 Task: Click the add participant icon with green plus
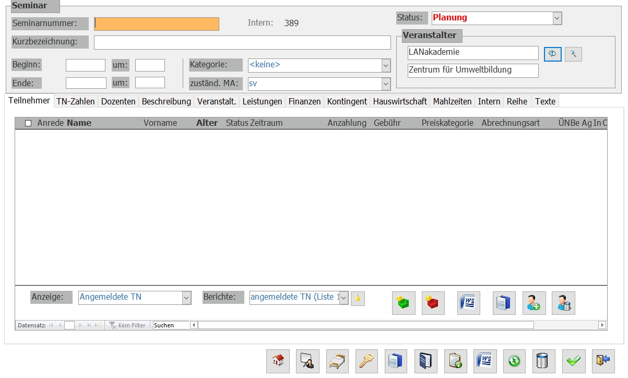(534, 303)
